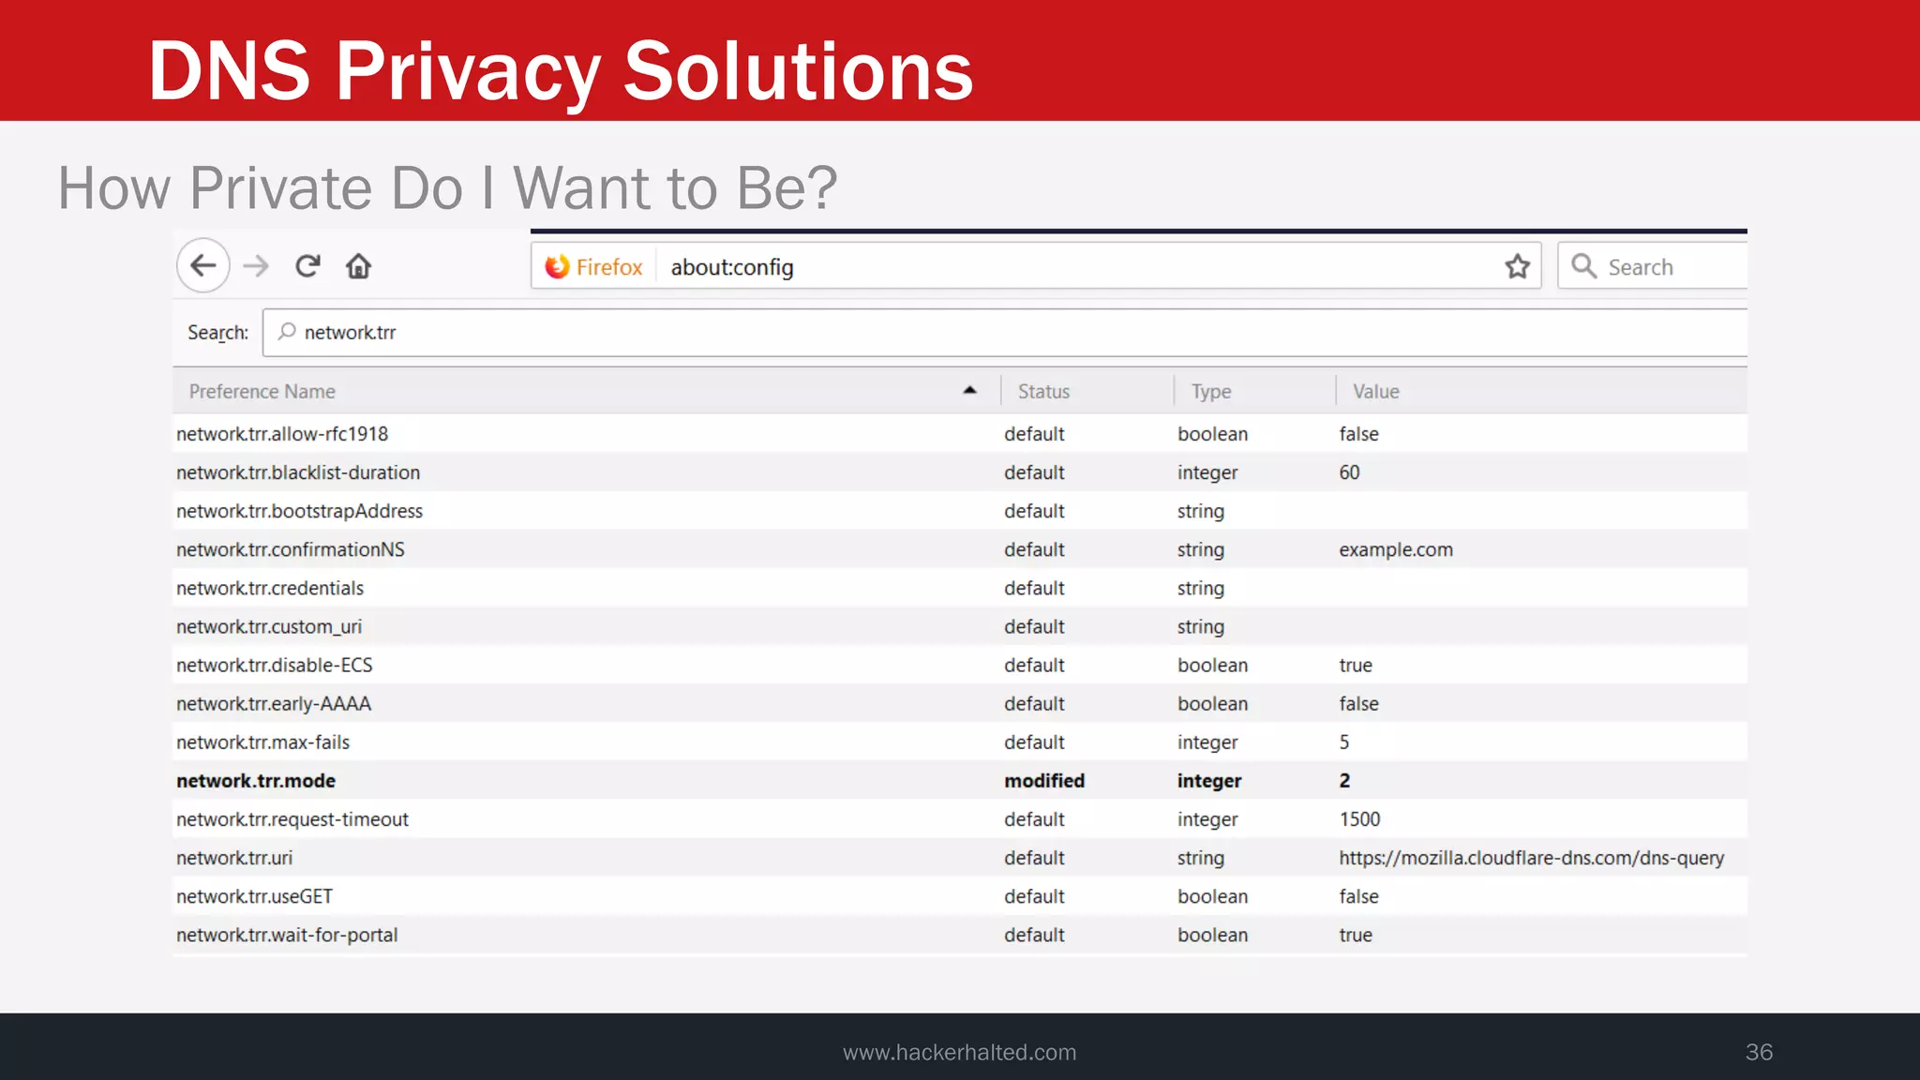Select the network.trr.early-AAAA preference

point(960,703)
